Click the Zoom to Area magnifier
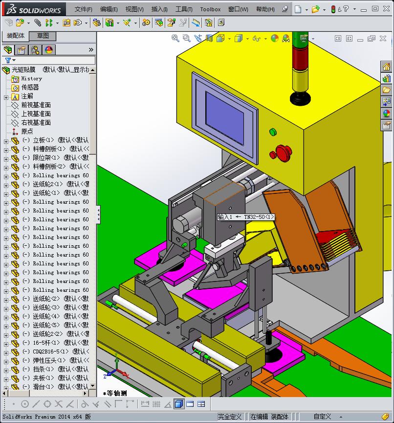The width and height of the screenshot is (394, 423). coord(186,38)
